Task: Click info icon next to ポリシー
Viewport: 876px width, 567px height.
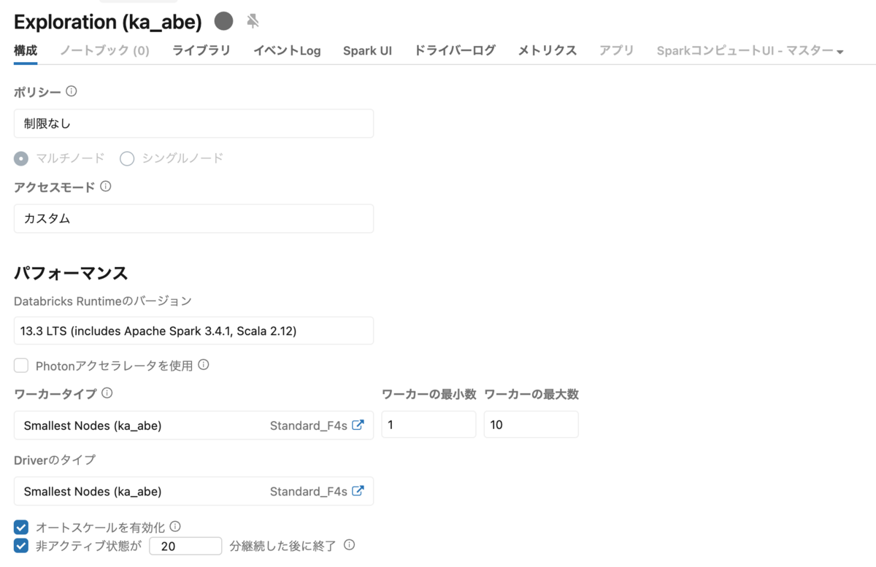Action: pos(72,91)
